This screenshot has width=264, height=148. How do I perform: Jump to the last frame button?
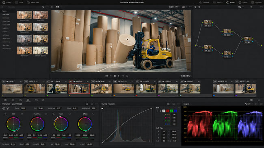pos(123,76)
